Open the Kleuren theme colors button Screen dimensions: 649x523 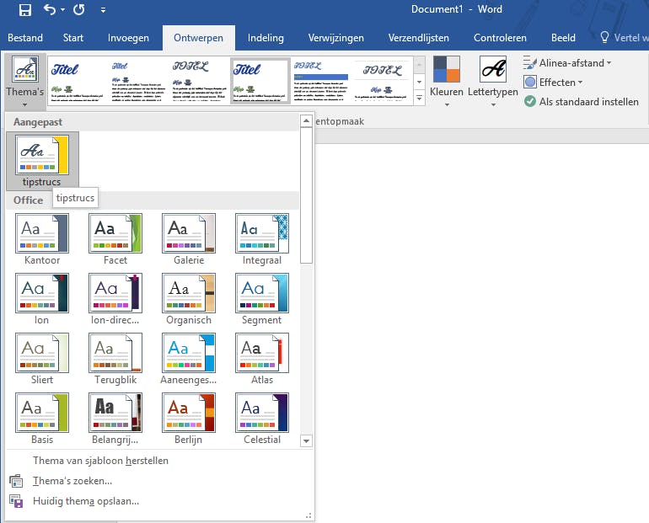(x=446, y=77)
